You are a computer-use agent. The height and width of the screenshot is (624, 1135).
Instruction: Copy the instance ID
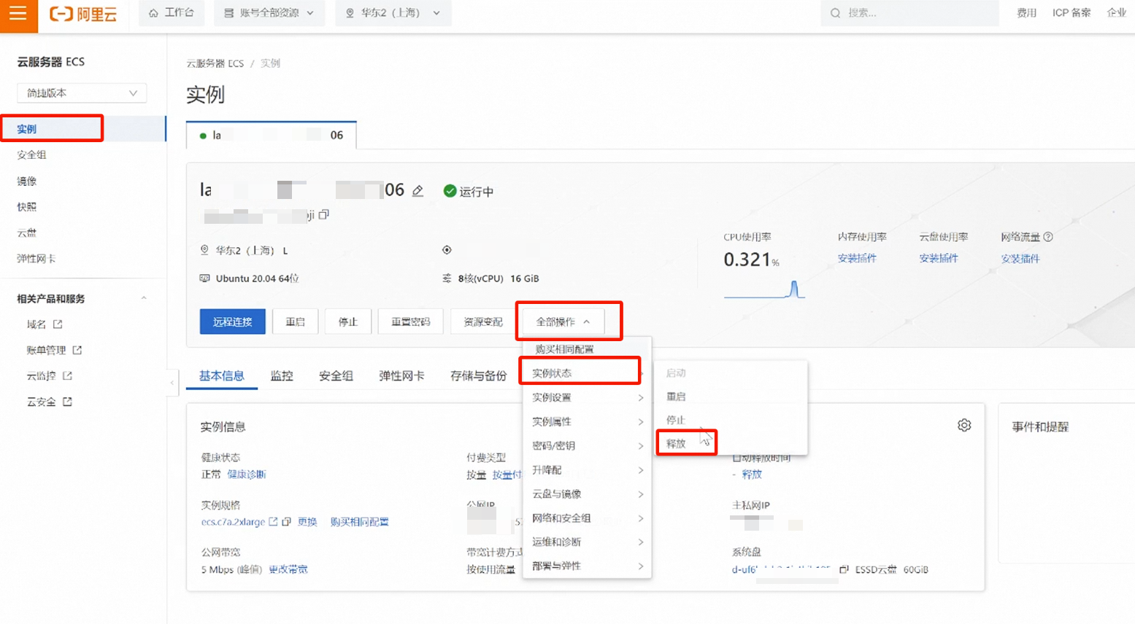(324, 214)
